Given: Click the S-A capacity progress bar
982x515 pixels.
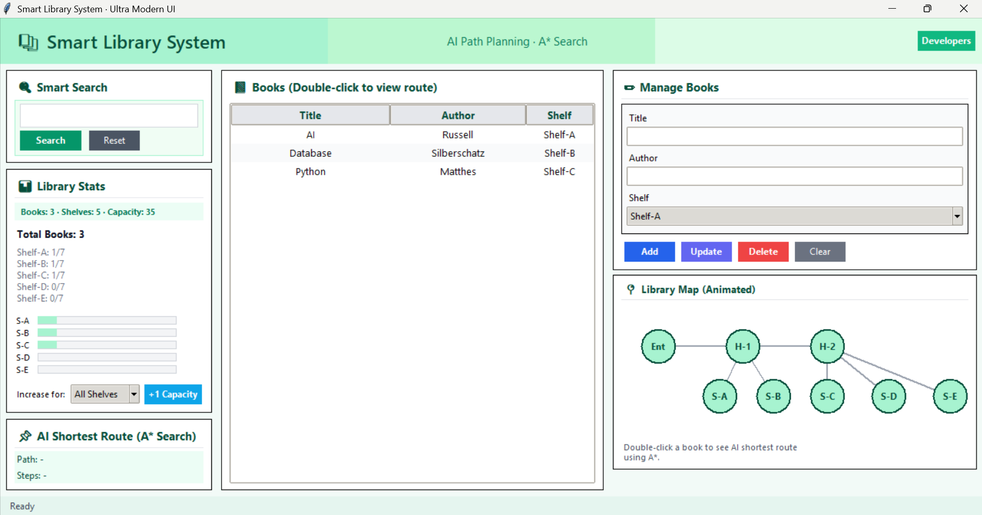Looking at the screenshot, I should (x=107, y=320).
